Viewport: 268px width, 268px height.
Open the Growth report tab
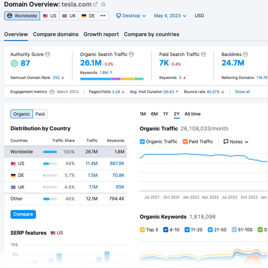(101, 34)
